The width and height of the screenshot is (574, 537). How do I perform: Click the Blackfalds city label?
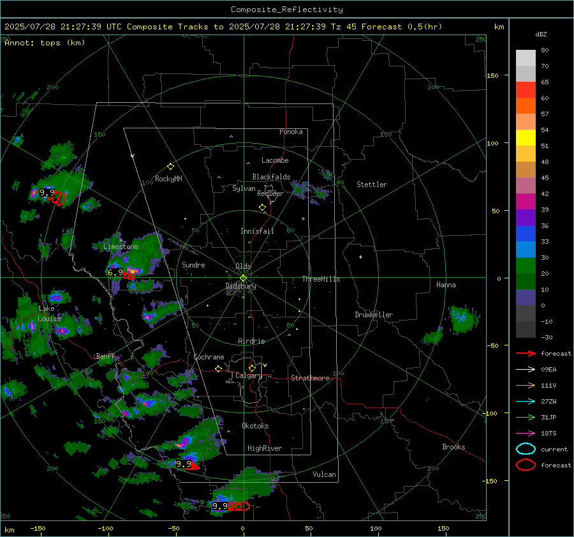tap(271, 177)
